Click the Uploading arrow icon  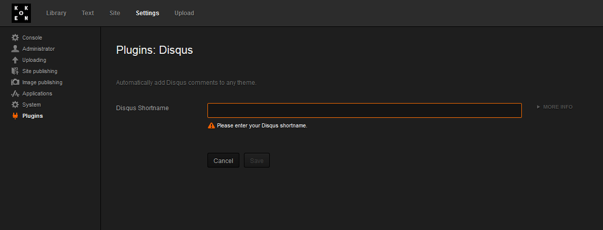tap(15, 60)
